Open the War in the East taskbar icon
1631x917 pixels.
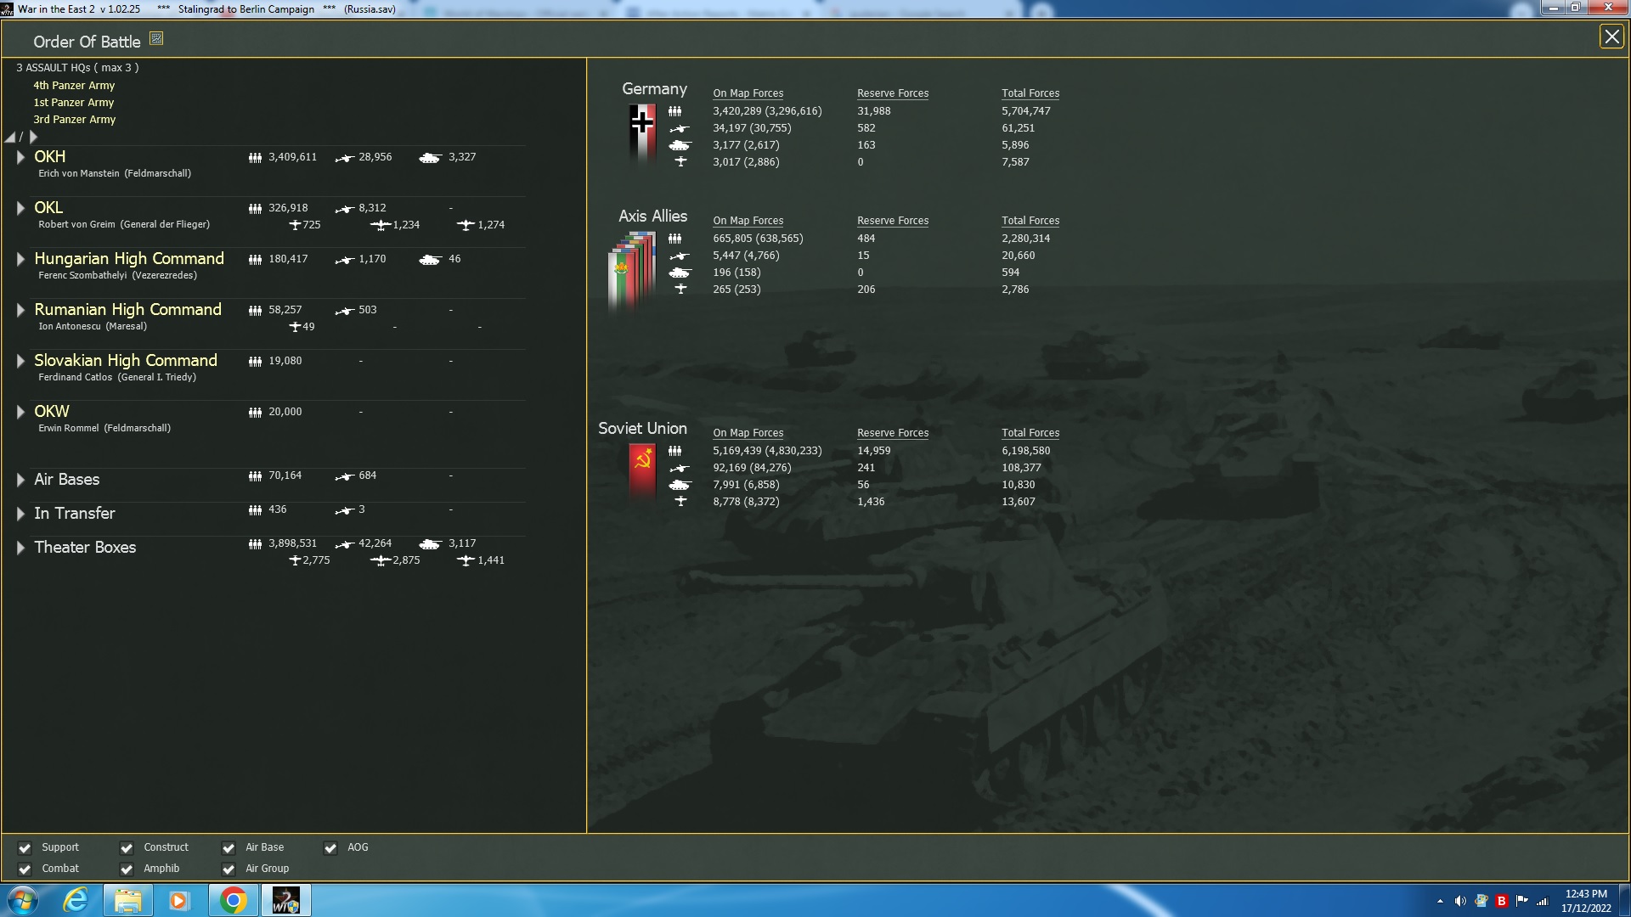pyautogui.click(x=285, y=900)
